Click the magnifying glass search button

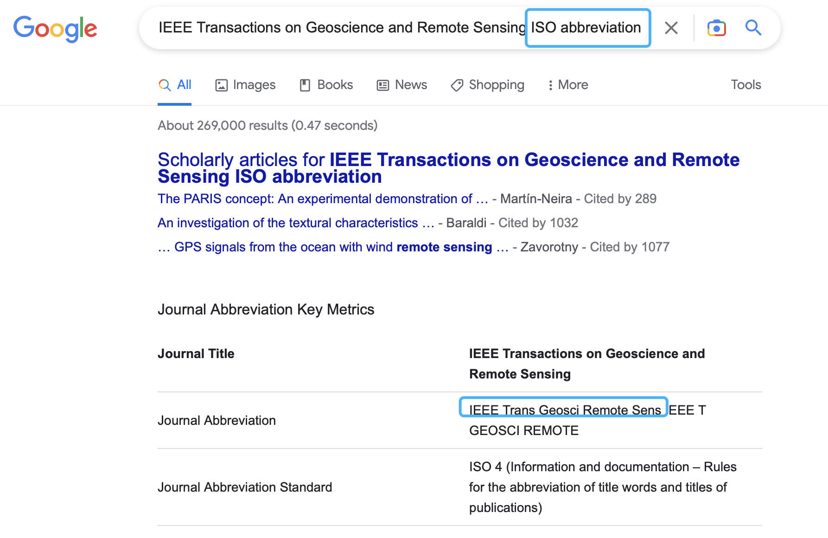coord(753,28)
